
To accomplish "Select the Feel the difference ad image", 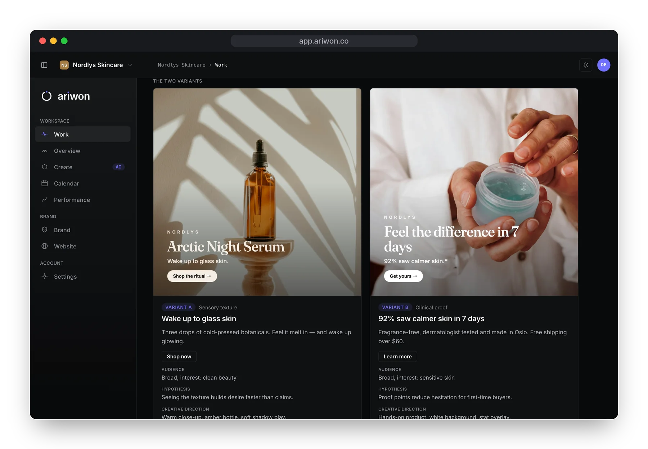I will pyautogui.click(x=474, y=192).
